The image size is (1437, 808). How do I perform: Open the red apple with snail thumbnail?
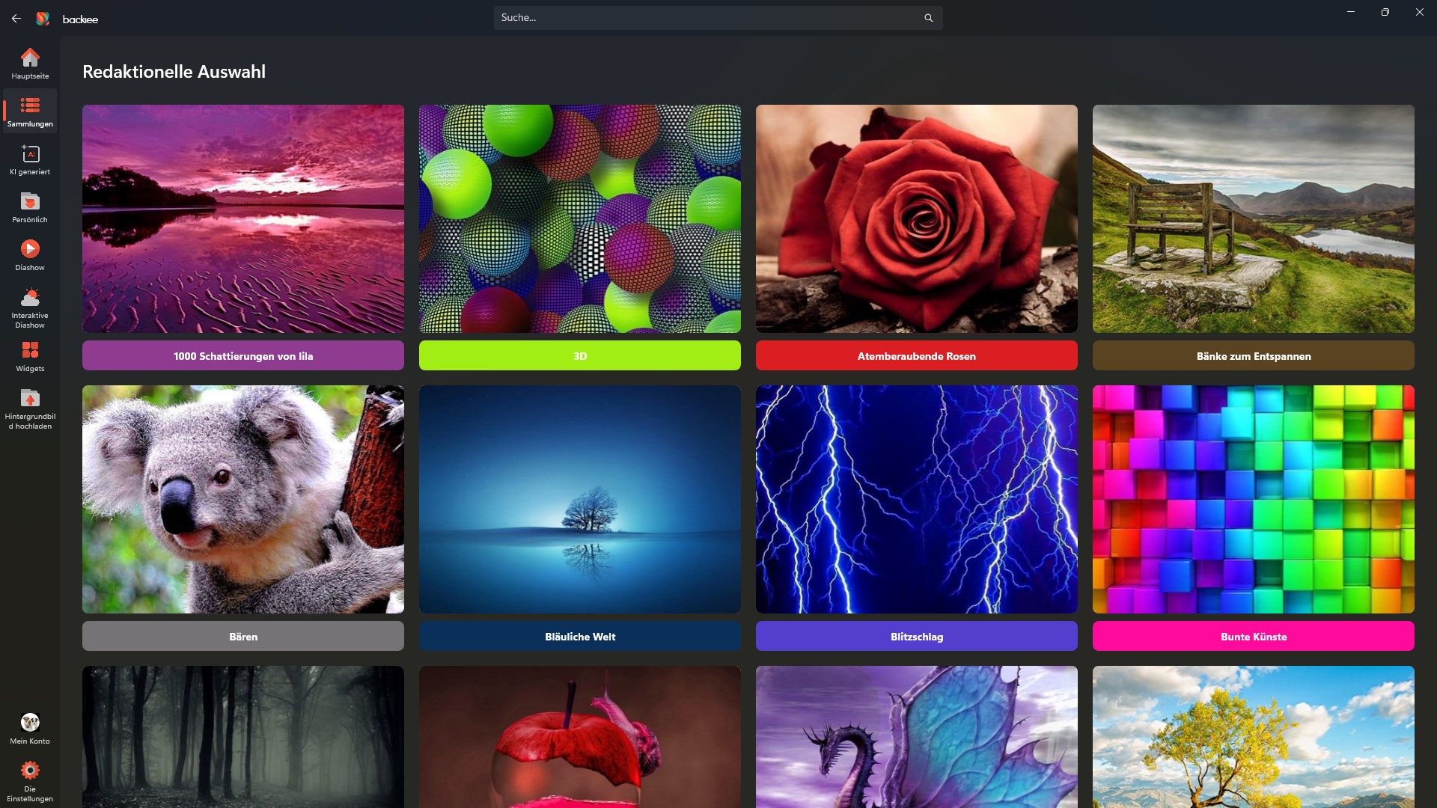(x=580, y=737)
